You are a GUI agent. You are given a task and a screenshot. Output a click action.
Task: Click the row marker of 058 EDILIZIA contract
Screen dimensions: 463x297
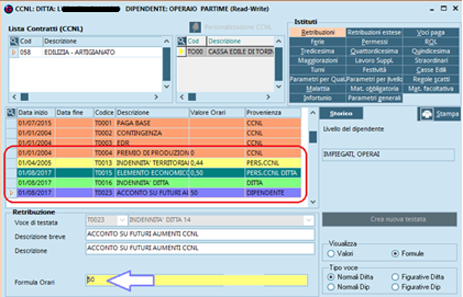(13, 53)
